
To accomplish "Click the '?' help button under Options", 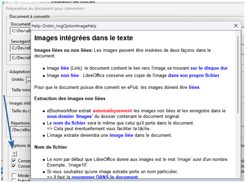I will [x=14, y=154].
